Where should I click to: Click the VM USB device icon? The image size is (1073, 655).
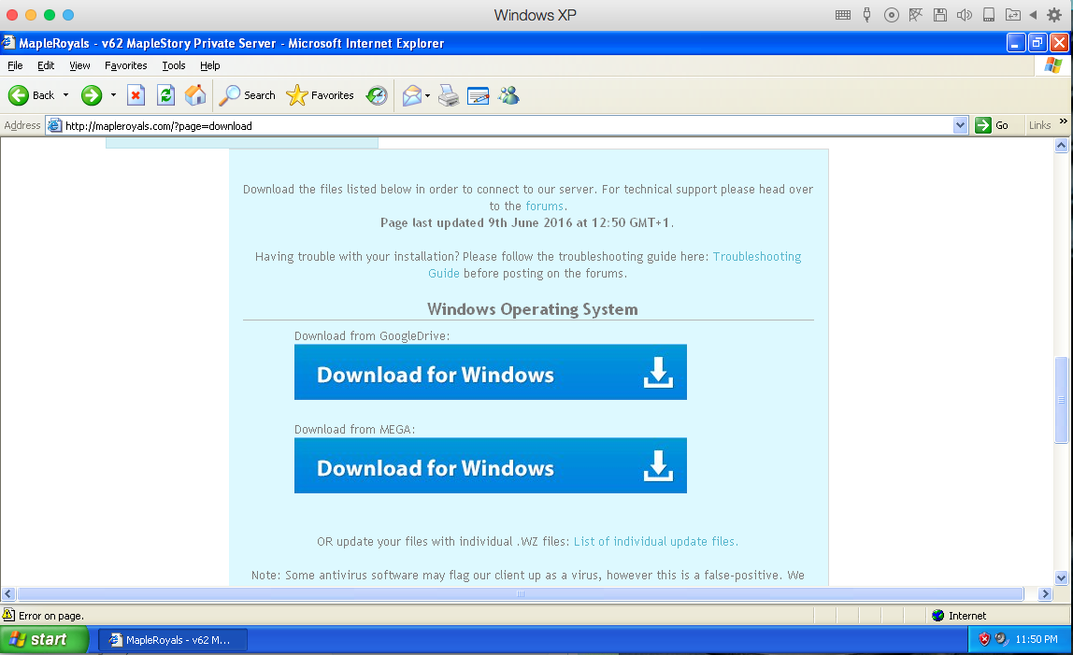(867, 15)
